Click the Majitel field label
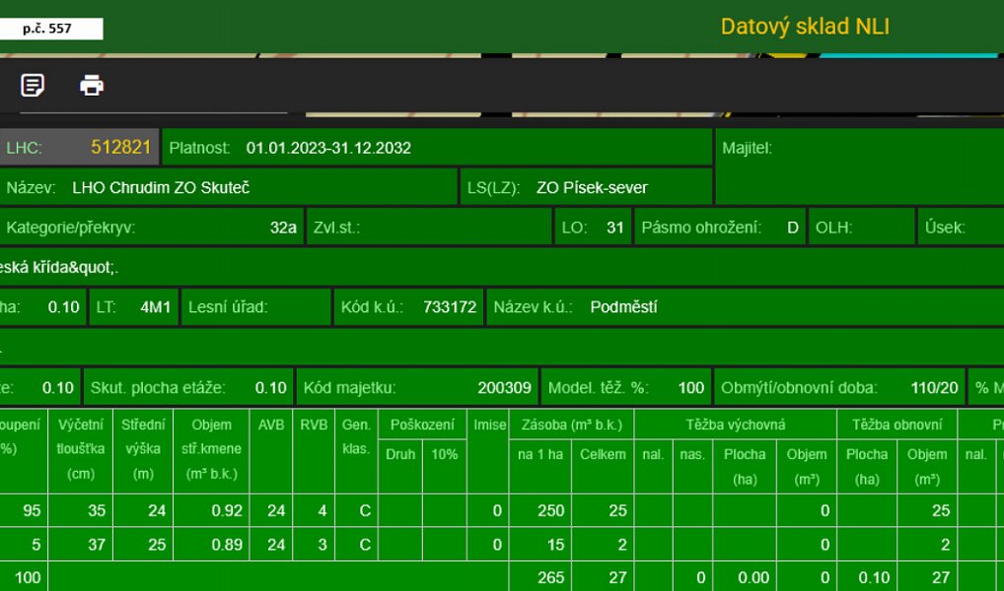The image size is (1004, 591). tap(748, 149)
